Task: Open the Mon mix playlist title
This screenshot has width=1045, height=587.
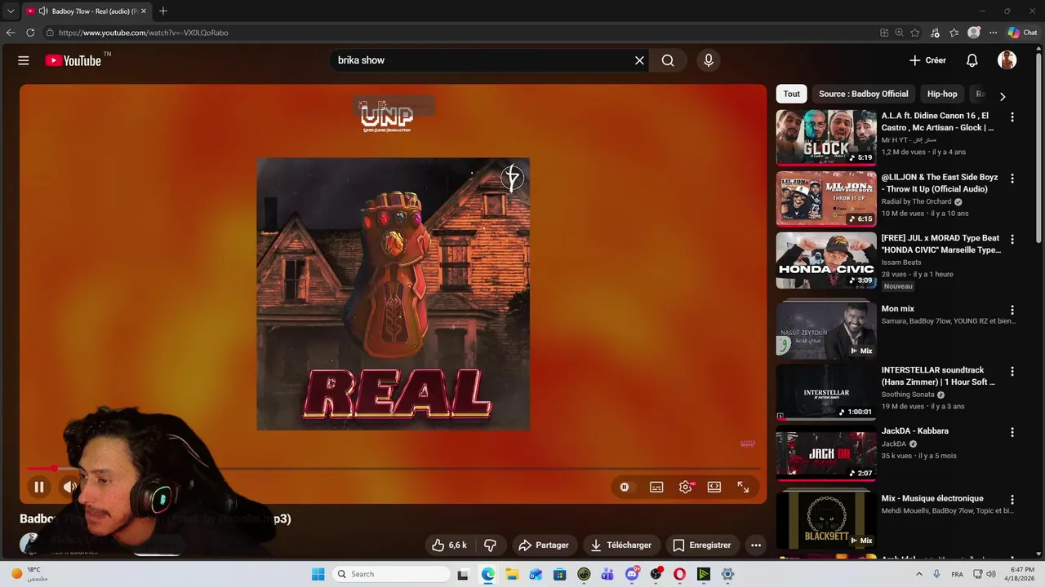Action: click(x=898, y=309)
